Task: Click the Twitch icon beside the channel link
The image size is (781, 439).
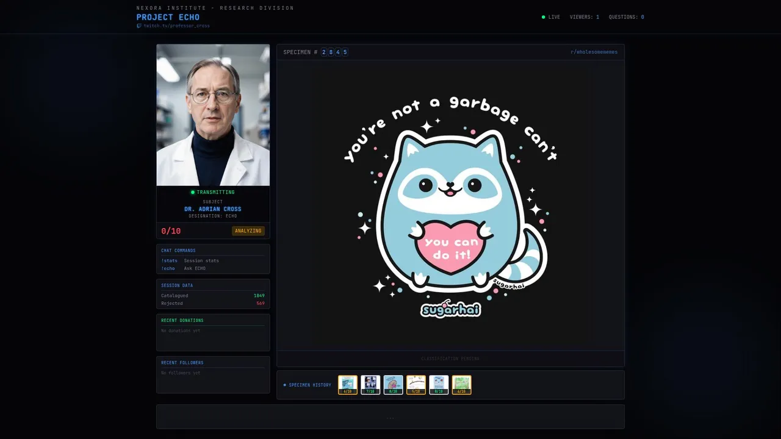Action: click(x=139, y=26)
